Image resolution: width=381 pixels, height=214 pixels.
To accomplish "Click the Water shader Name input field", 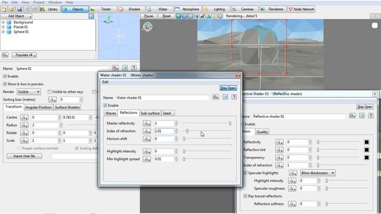I will [x=162, y=97].
